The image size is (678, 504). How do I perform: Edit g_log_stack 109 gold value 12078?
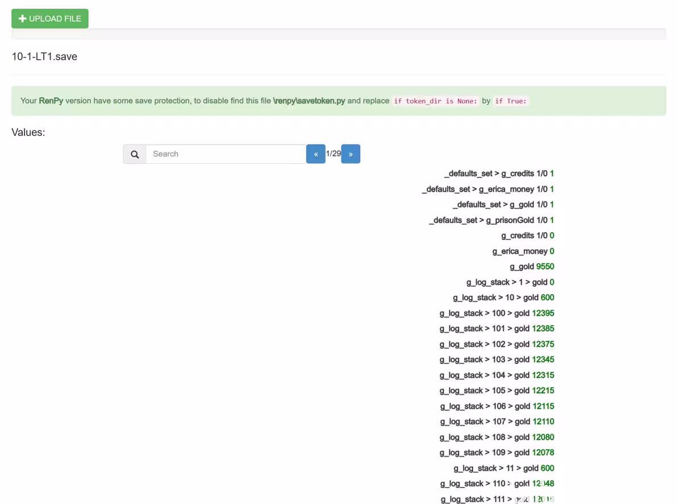point(543,452)
